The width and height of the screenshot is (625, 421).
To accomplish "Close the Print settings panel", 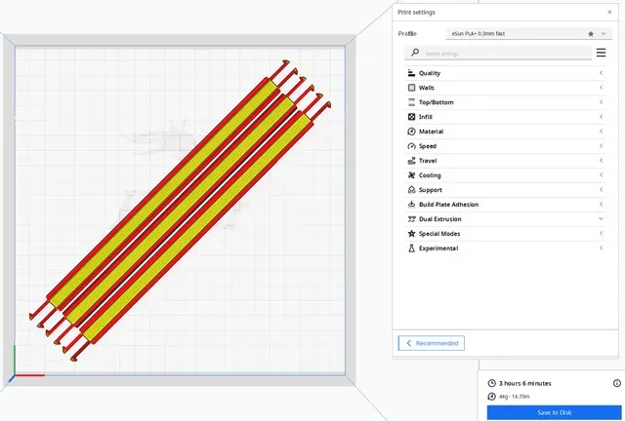I will click(x=609, y=13).
